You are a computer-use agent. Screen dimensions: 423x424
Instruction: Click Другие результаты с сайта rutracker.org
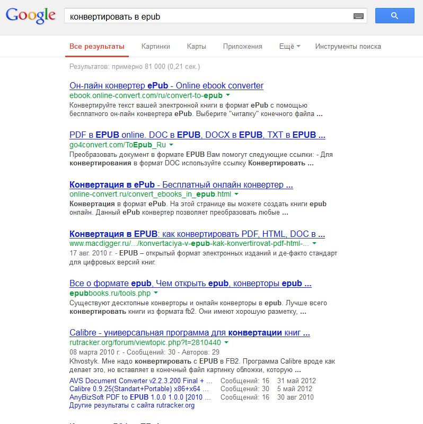pos(132,405)
